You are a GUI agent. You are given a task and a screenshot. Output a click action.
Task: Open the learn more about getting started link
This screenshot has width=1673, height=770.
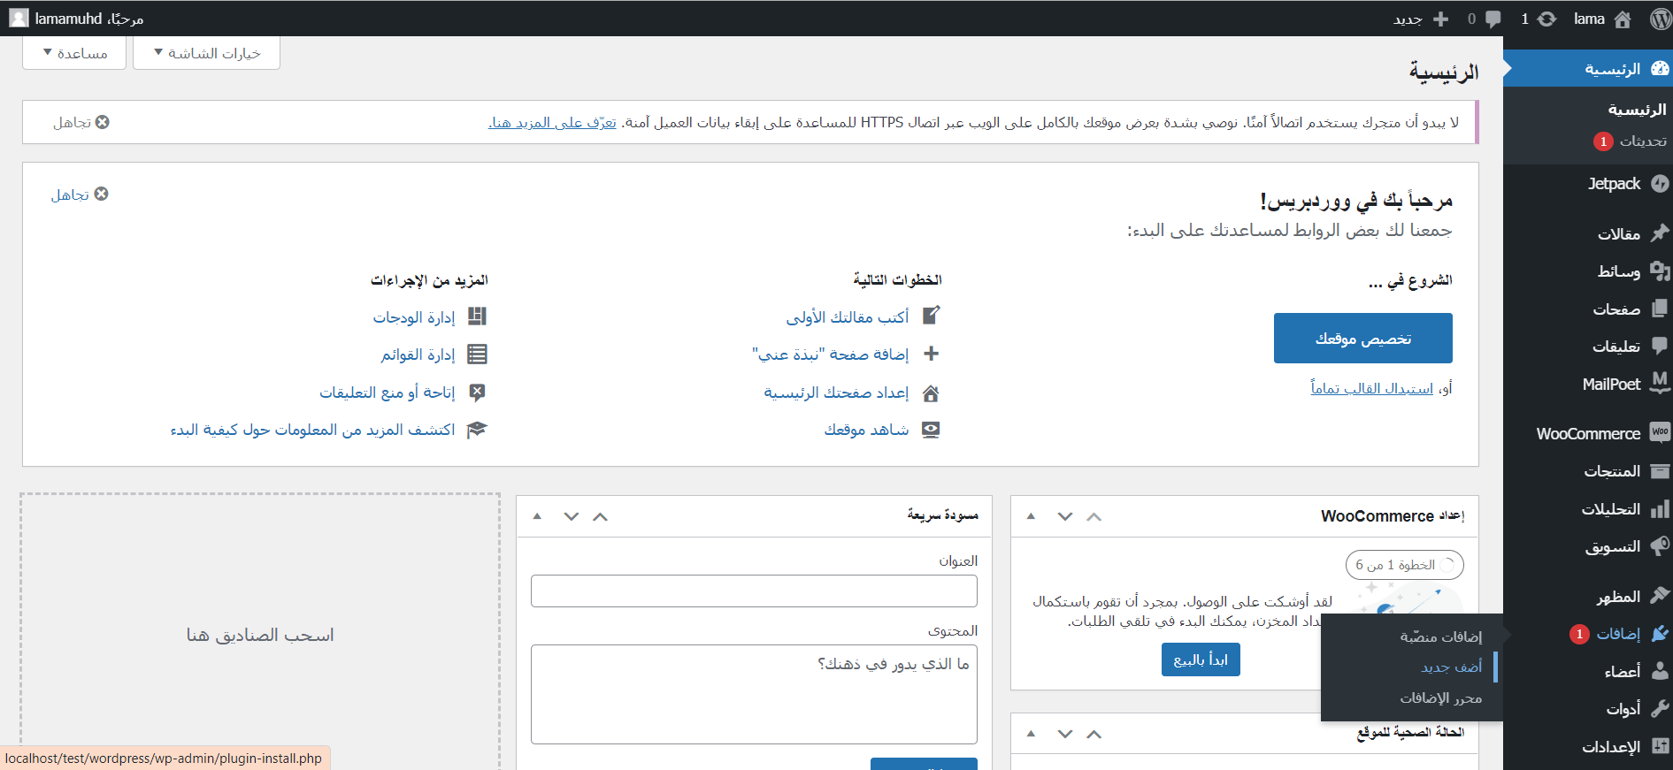point(313,430)
